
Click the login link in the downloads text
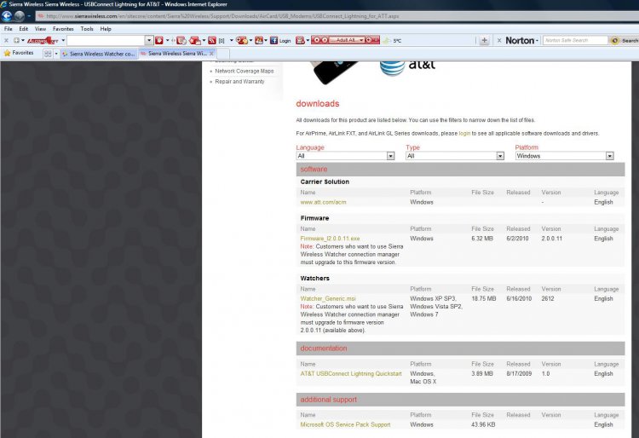click(464, 134)
